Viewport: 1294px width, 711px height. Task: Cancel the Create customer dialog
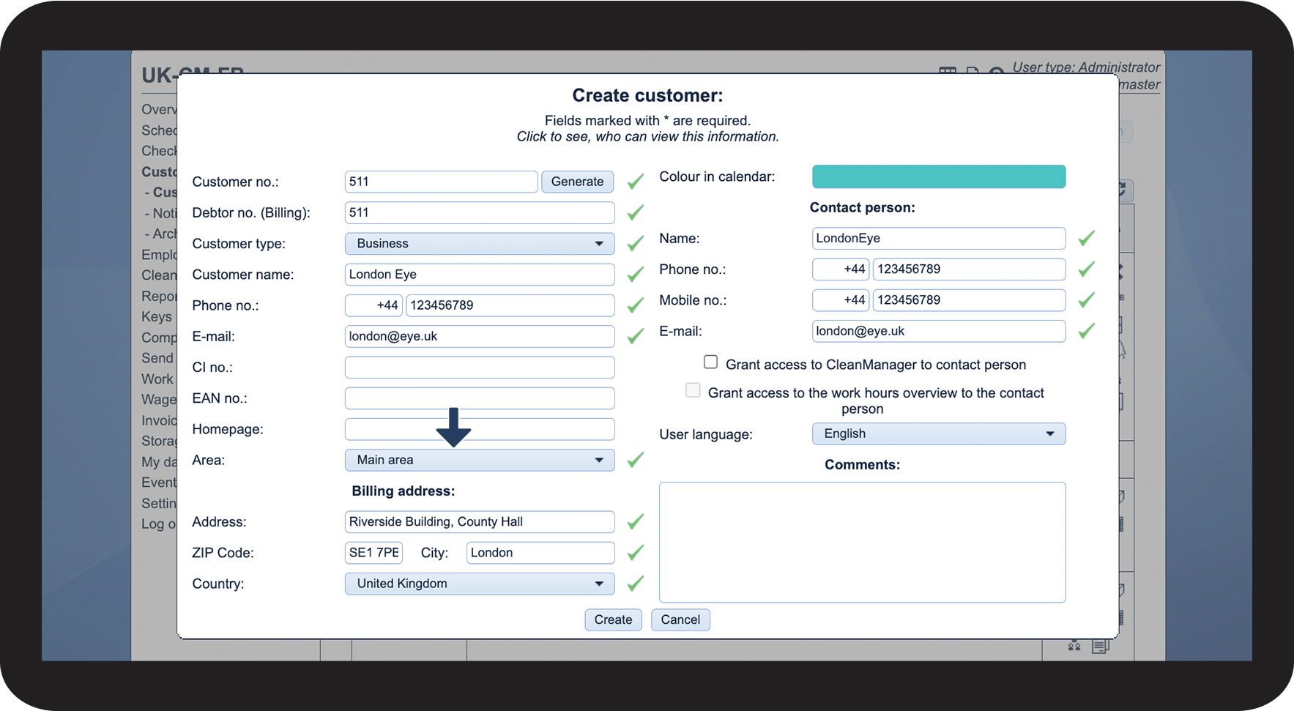click(680, 619)
